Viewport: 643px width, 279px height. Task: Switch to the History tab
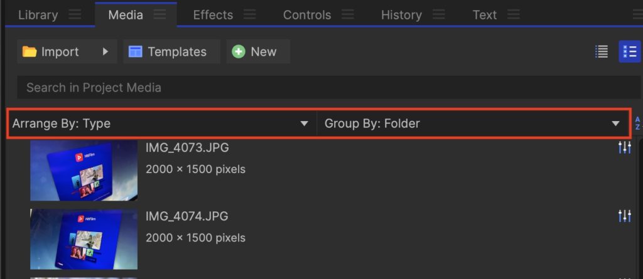click(401, 15)
